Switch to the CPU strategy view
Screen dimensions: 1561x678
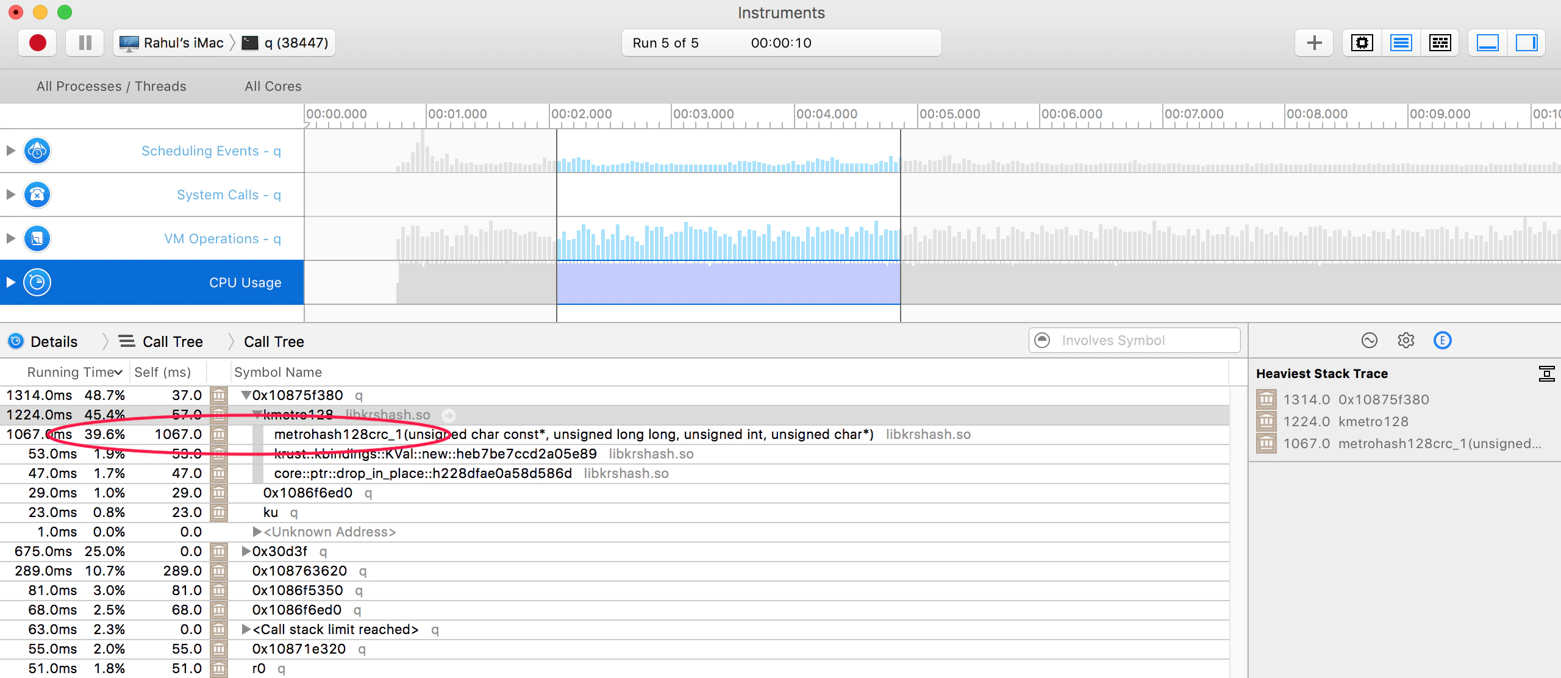1362,43
